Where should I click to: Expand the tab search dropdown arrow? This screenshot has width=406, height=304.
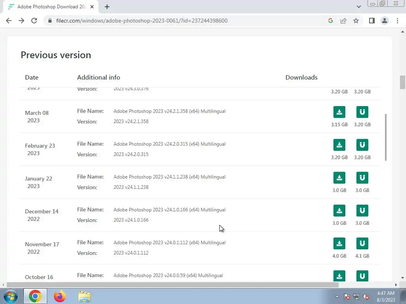tap(358, 7)
